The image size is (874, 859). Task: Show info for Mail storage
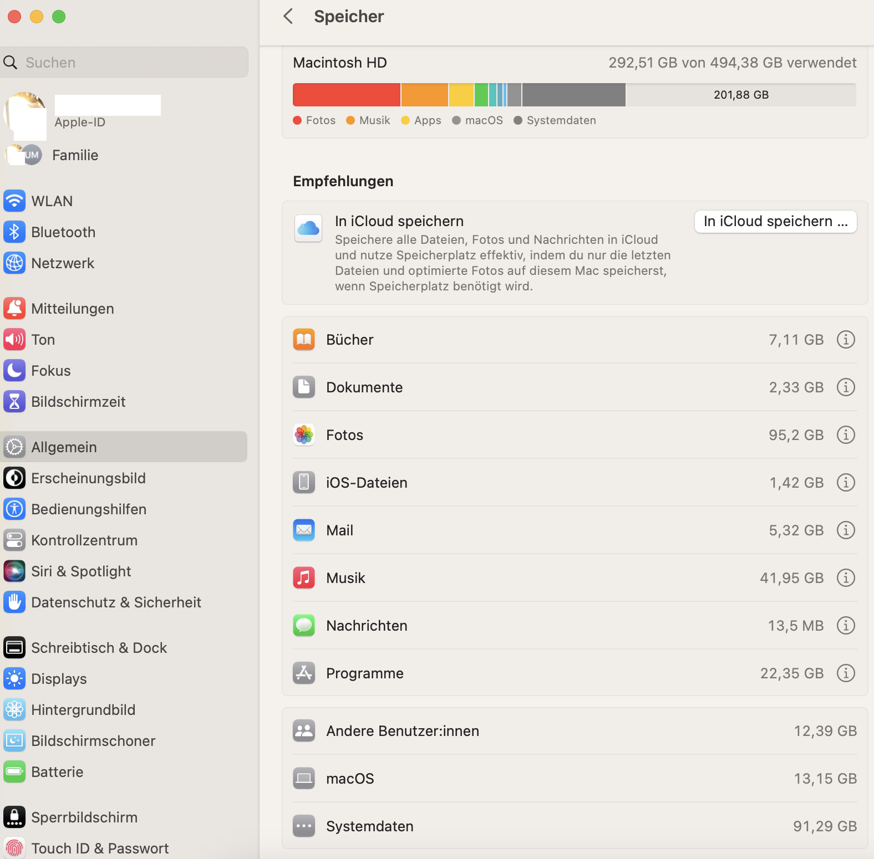(846, 530)
